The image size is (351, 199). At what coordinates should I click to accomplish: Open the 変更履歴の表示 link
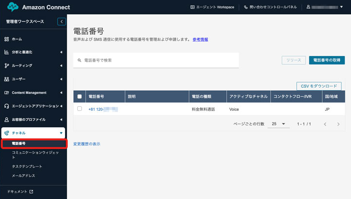coord(87,144)
